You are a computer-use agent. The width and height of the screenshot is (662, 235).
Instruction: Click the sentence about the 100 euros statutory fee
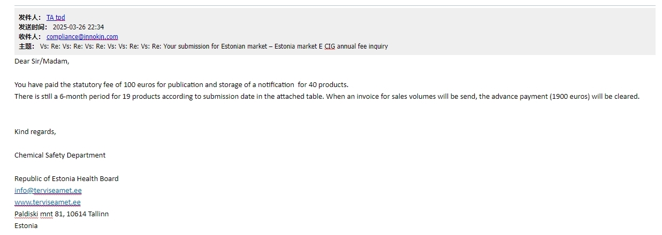(x=181, y=84)
